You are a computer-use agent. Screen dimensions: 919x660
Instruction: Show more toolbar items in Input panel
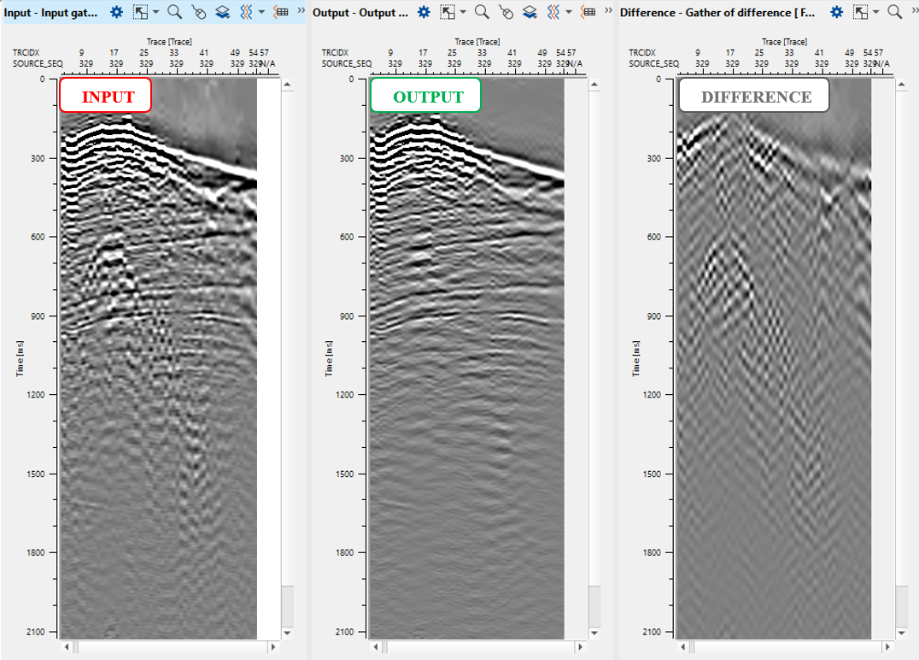pos(301,11)
